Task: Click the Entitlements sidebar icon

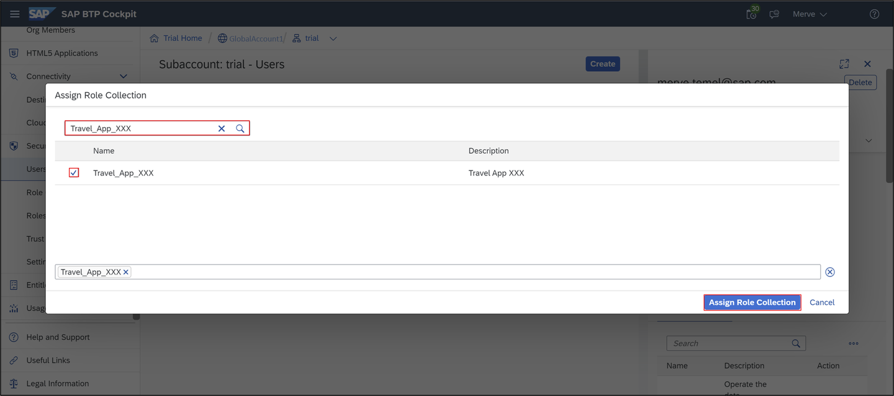Action: [14, 285]
